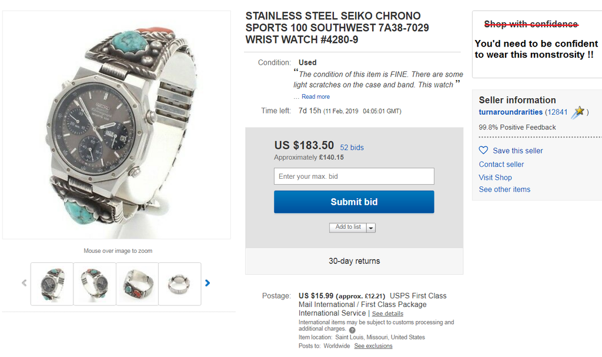Viewport: 602px width, 357px height.
Task: Click the Contact seller link
Action: coord(501,165)
